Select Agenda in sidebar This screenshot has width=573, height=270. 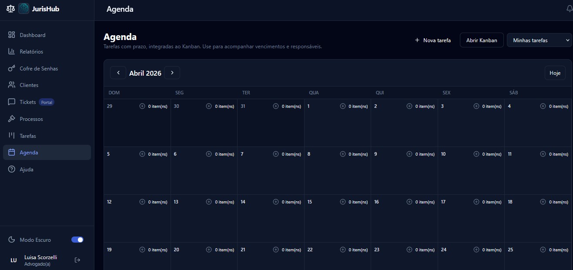(47, 153)
